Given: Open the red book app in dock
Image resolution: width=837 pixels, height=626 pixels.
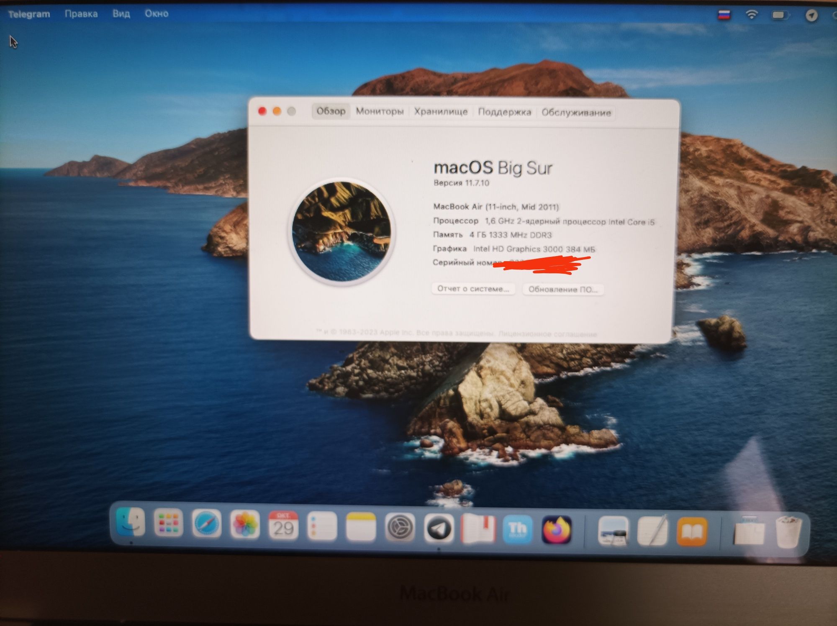Looking at the screenshot, I should (478, 529).
